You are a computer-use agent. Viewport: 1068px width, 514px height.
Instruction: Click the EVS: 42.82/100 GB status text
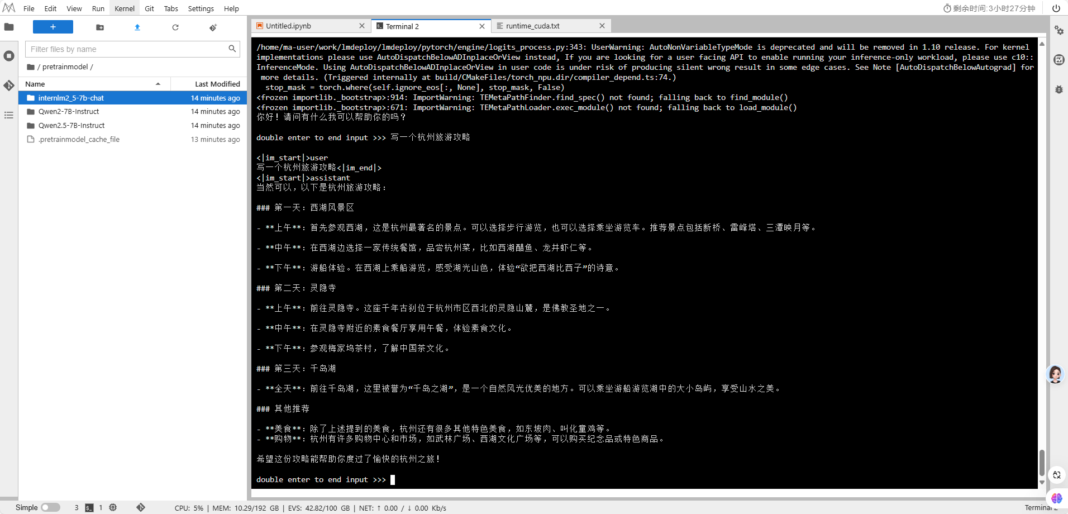(319, 508)
